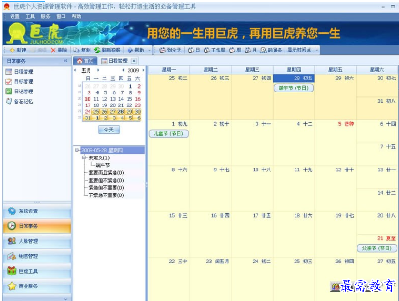Click the 刷新数据 (Refresh data) icon

(x=97, y=50)
